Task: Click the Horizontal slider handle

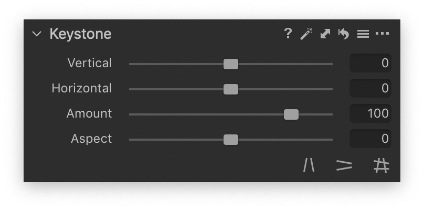Action: 231,89
